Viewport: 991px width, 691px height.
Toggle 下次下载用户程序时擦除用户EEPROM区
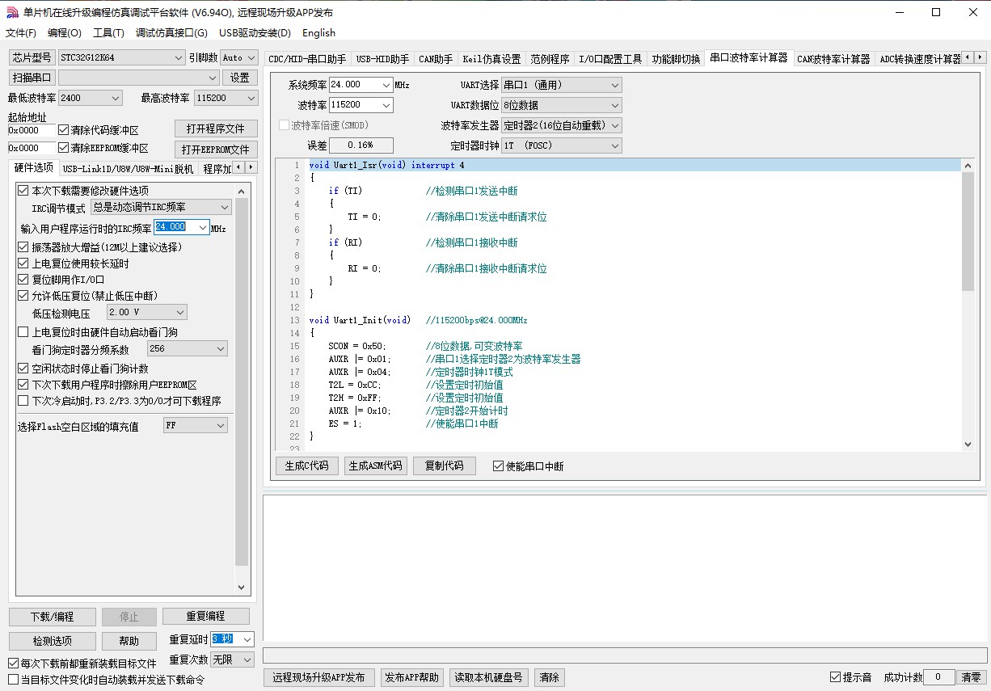click(23, 385)
